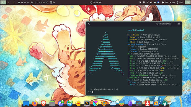Screen dimensions: 191x107
Task: Click the Terminal alacritty 0.16.1 line
Action: (x=144, y=51)
